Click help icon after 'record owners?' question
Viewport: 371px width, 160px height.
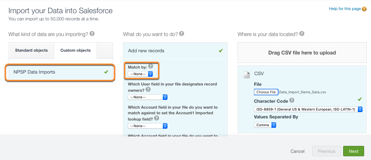coord(148,89)
